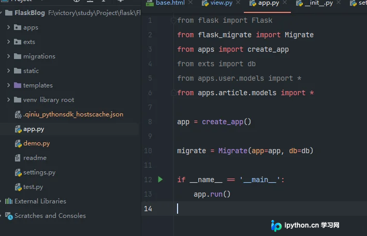The height and width of the screenshot is (236, 367).
Task: Click 'Migrate' constructor call on line 10
Action: point(233,151)
